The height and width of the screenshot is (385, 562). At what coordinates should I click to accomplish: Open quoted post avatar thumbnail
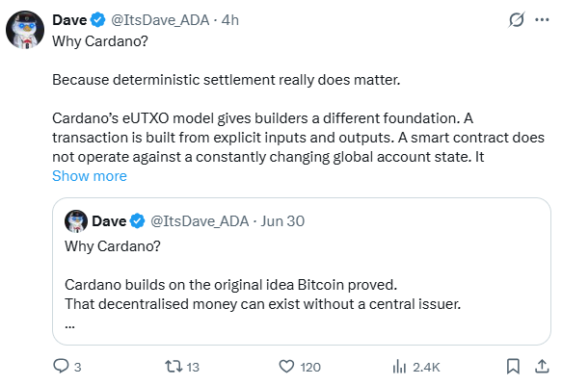tap(76, 221)
